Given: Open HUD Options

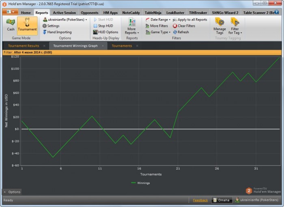Looking at the screenshot, I should click(x=106, y=32).
